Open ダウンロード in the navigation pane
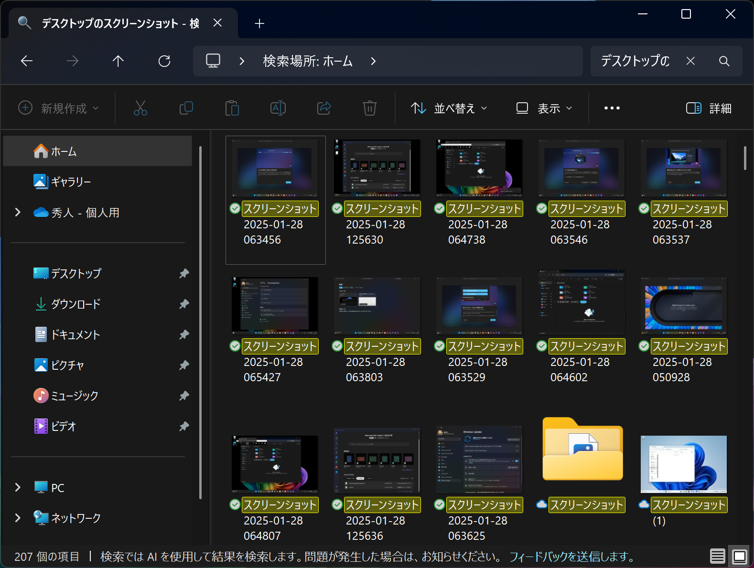Screen dimensions: 754x568 [x=97, y=304]
